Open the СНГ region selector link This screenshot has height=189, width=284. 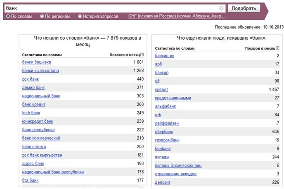click(x=177, y=16)
